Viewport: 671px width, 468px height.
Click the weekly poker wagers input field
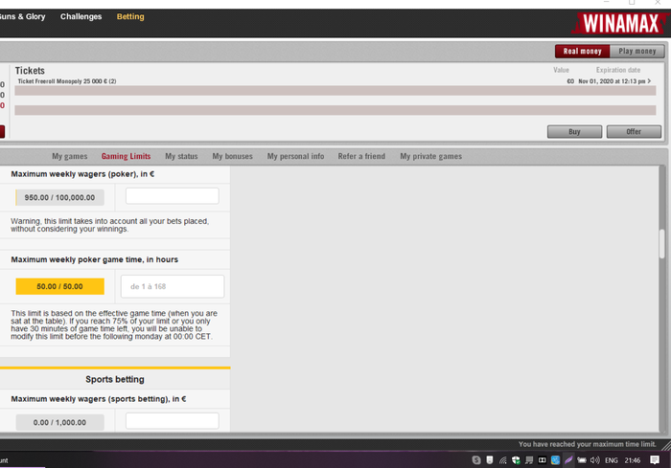pos(173,196)
